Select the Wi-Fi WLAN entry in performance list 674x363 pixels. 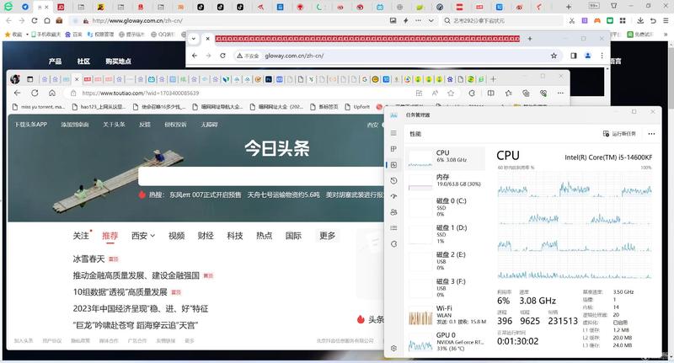coord(446,315)
